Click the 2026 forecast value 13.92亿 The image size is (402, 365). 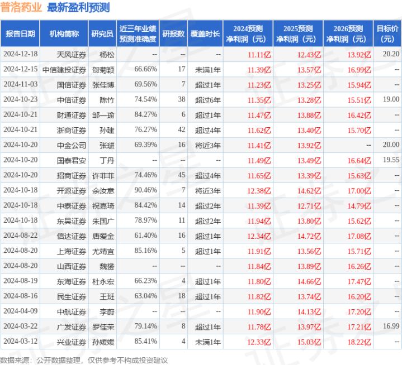(360, 55)
